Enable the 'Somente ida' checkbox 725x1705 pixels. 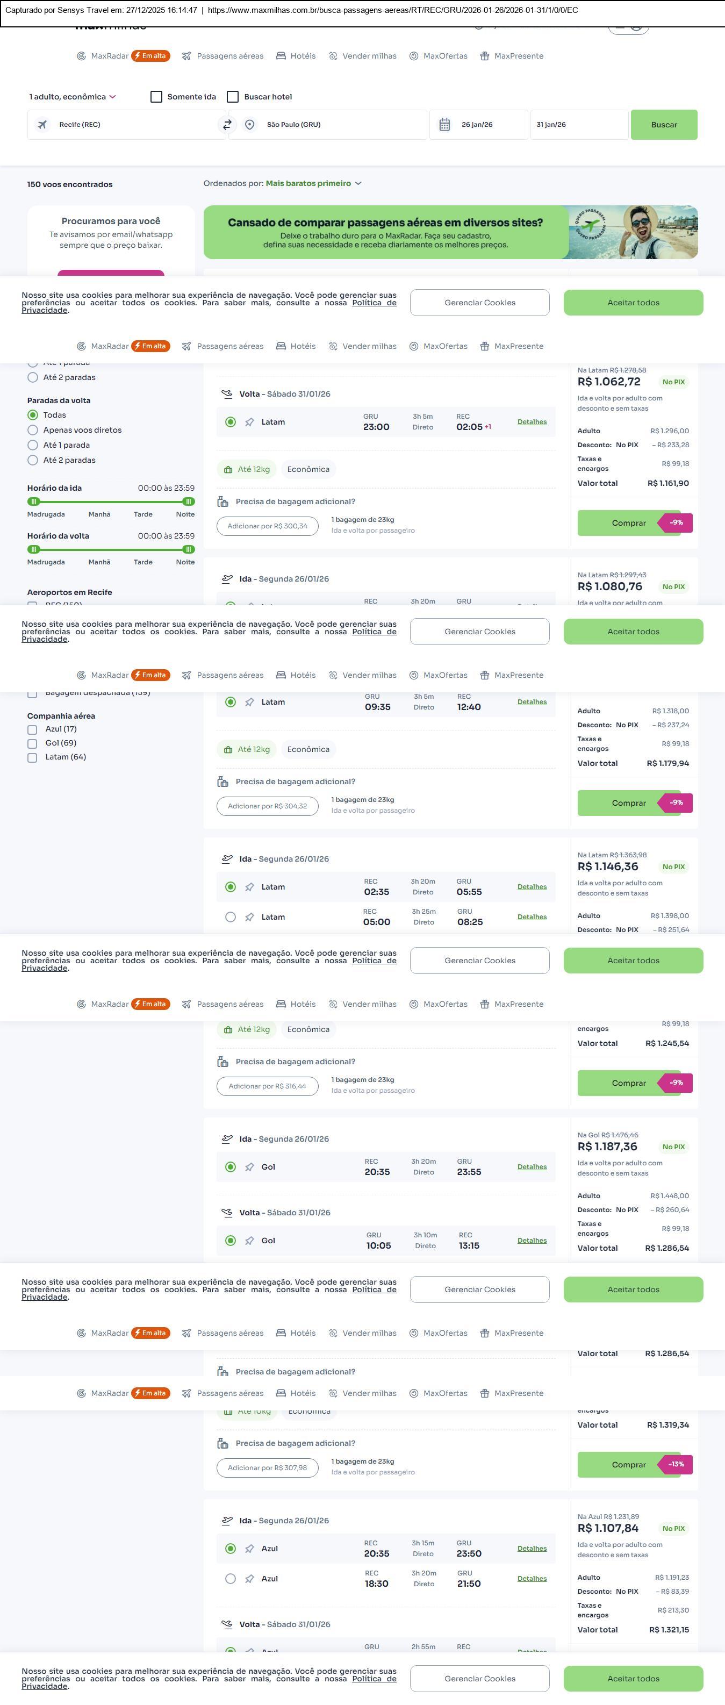click(x=156, y=97)
